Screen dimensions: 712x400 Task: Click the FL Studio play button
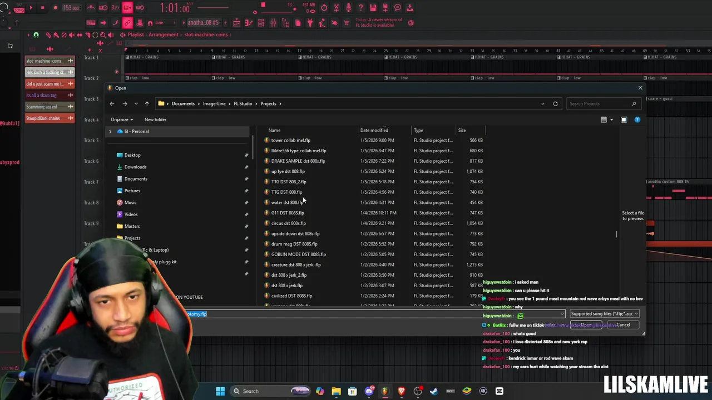pyautogui.click(x=31, y=8)
